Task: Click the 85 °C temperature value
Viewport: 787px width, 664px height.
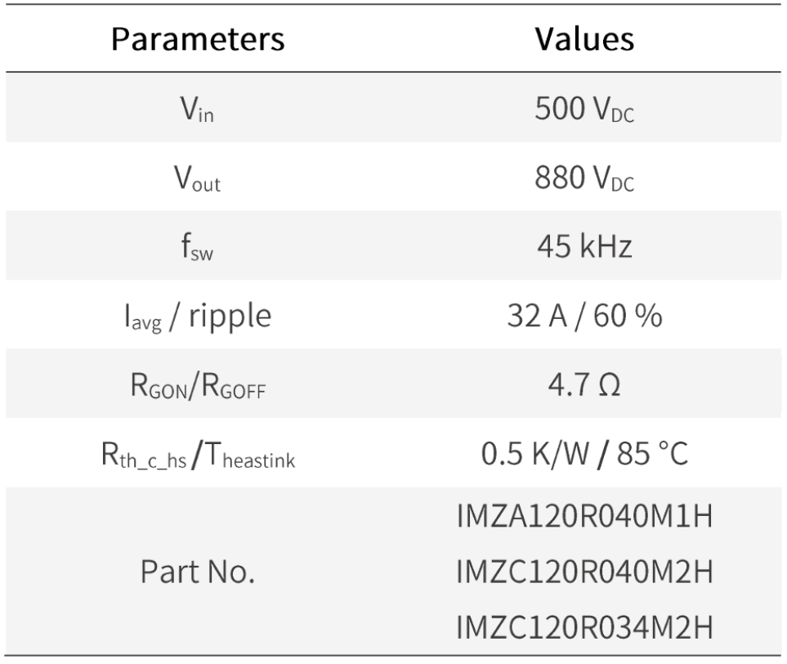Action: [x=651, y=453]
